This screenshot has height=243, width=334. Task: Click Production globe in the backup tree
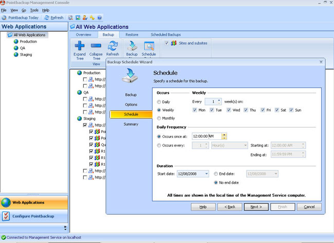pos(80,73)
